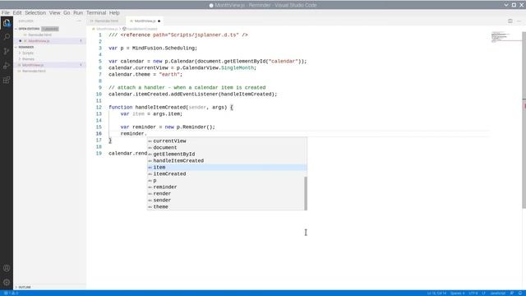Click the JavaScript language mode entry

coord(498,294)
